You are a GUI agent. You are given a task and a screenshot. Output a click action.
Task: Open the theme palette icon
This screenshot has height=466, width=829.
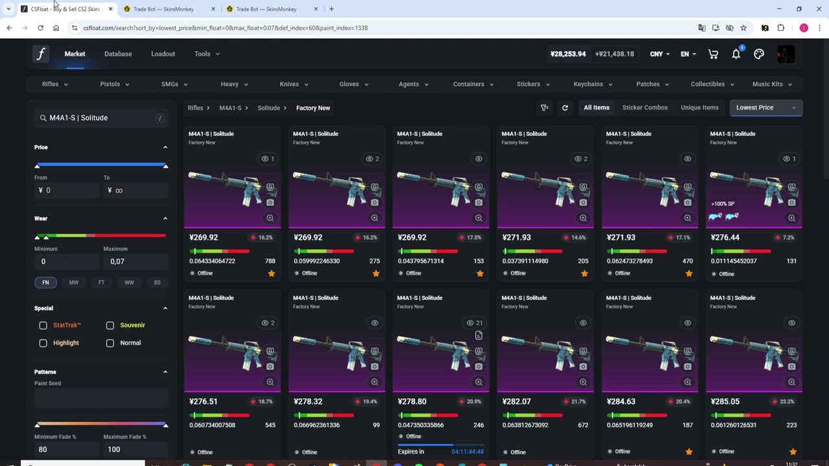click(x=759, y=54)
